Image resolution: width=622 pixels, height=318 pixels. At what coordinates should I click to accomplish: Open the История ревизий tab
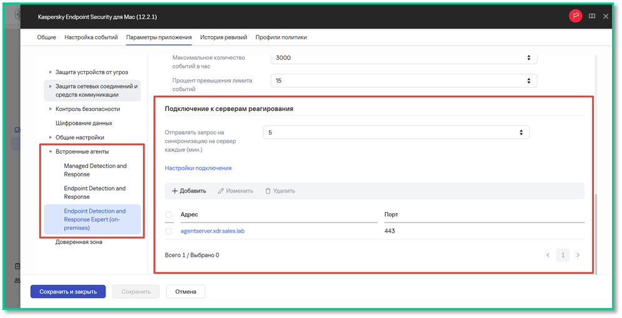[224, 37]
